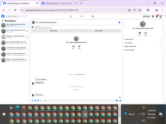This screenshot has width=166, height=124.
Task: Click Mark as sold button
Action: (x=53, y=31)
